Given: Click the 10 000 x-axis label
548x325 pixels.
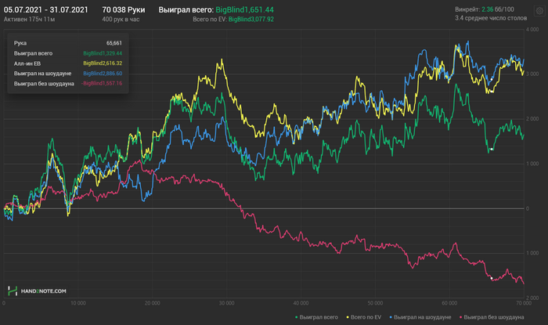Looking at the screenshot, I should click(78, 303).
